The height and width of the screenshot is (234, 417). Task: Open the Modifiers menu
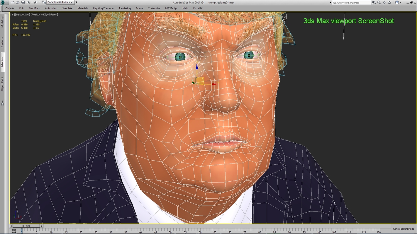(34, 8)
